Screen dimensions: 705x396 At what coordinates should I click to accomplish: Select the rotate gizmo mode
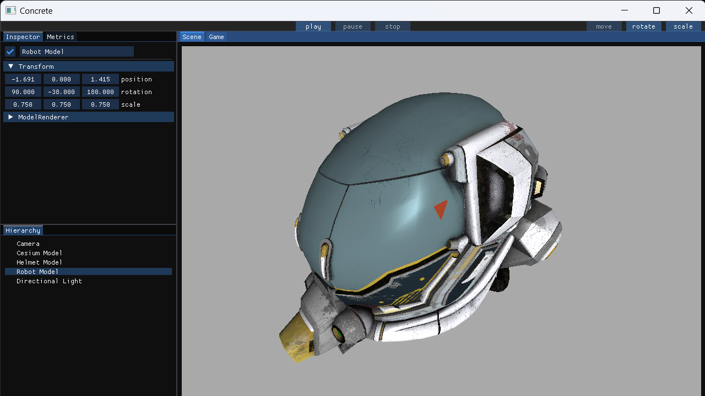point(643,26)
